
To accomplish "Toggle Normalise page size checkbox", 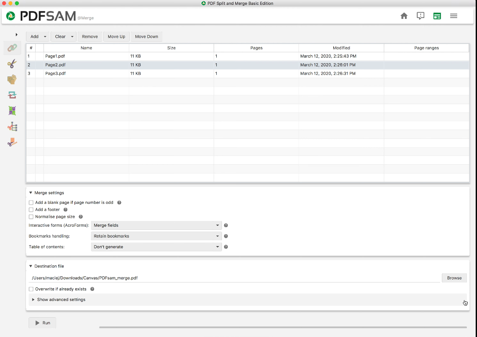I will coord(31,217).
